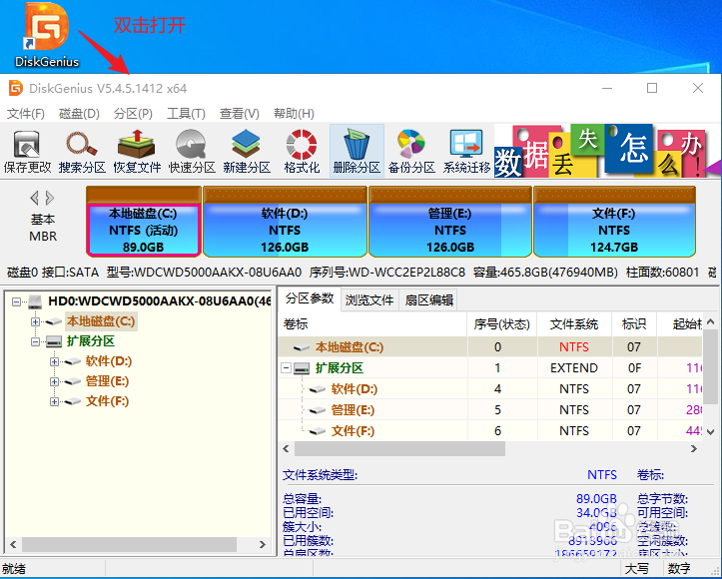Open the 帮助(H) menu

point(294,113)
